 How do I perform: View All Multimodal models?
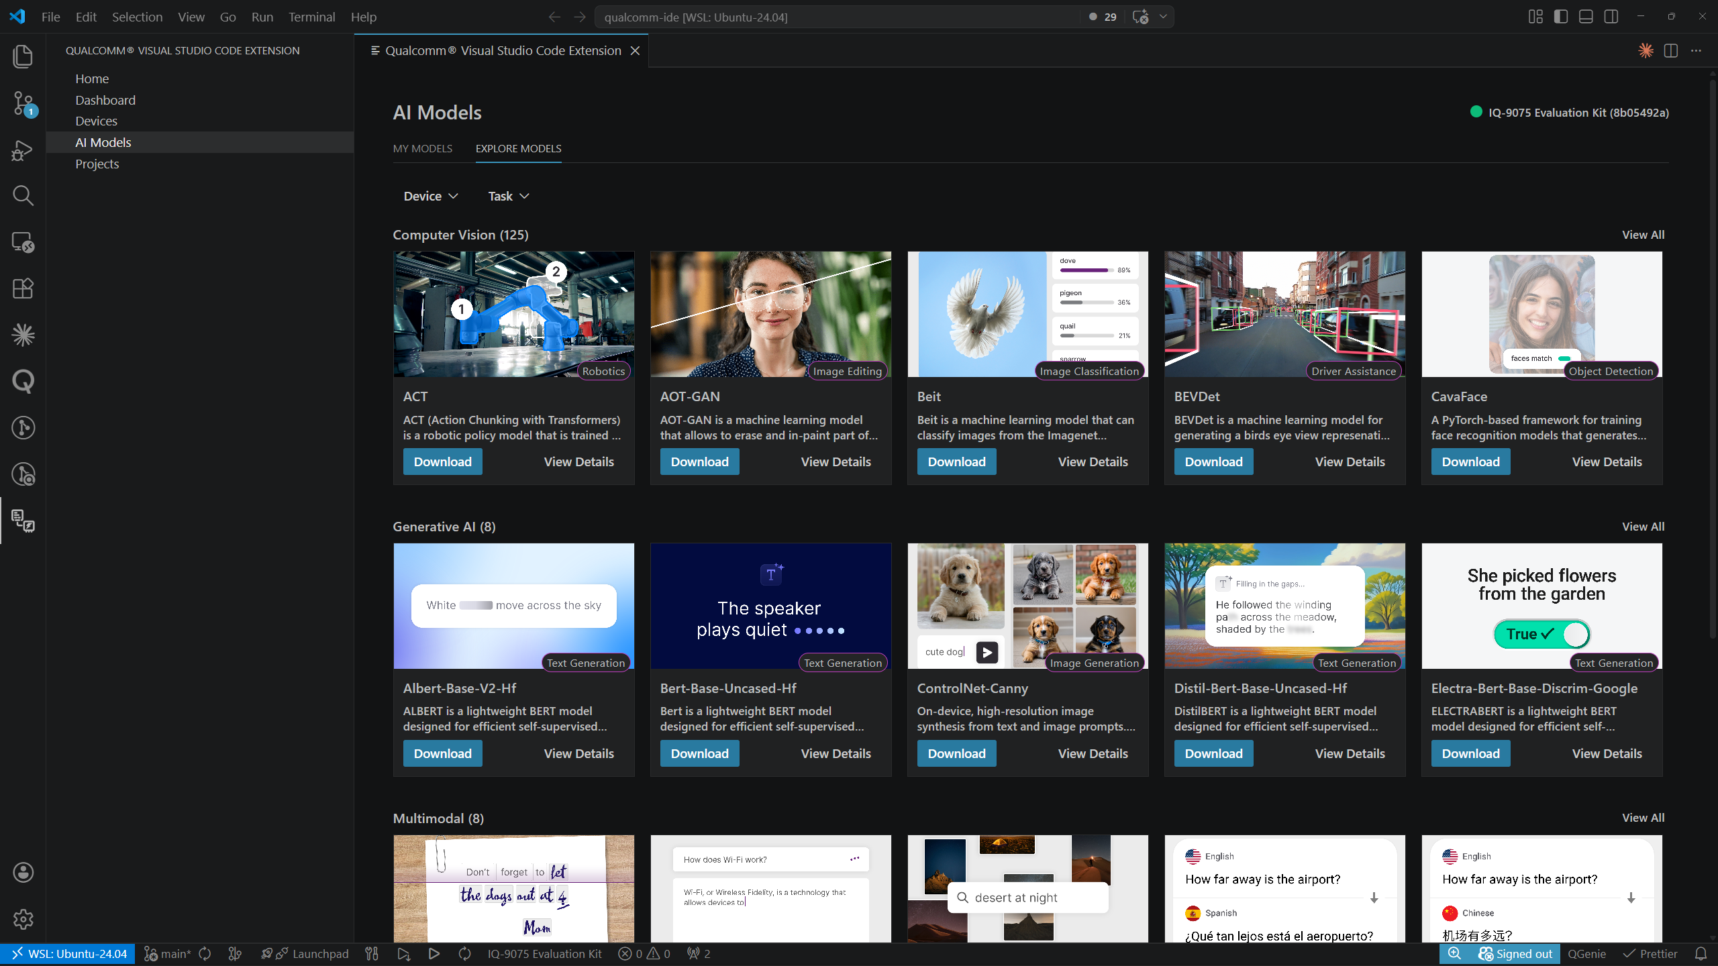[1643, 818]
